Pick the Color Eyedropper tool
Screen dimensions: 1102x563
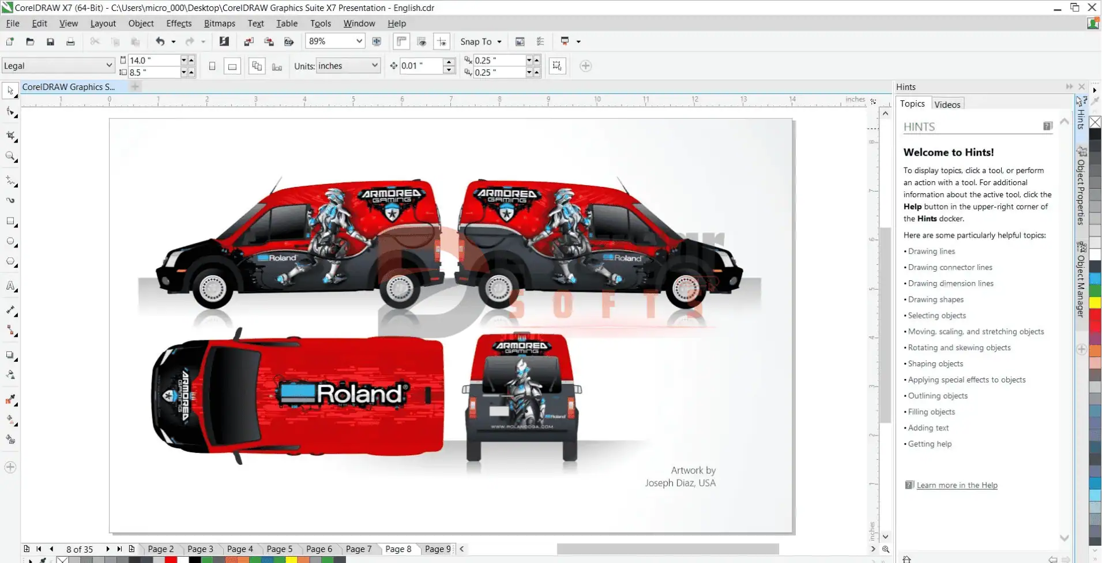[x=10, y=399]
